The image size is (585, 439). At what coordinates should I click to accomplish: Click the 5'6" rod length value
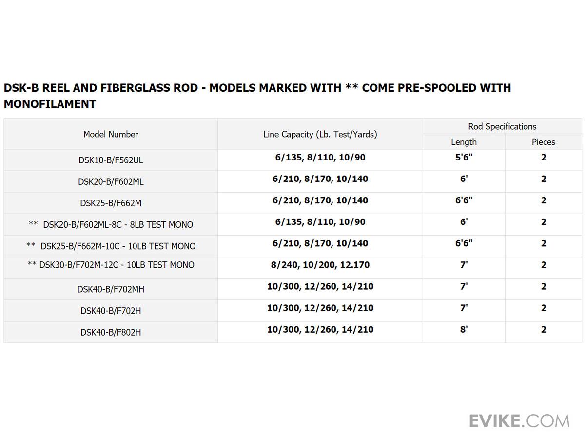point(464,158)
